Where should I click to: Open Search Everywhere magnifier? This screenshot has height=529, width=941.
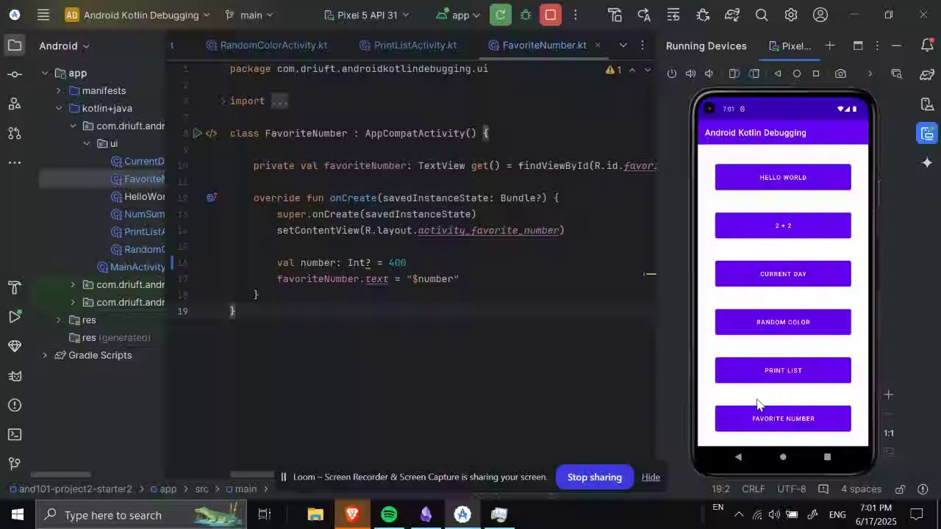[762, 15]
